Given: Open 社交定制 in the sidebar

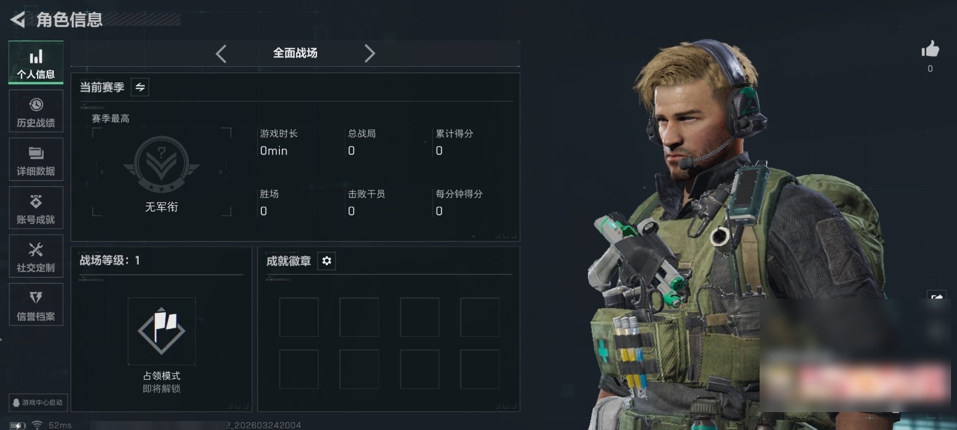Looking at the screenshot, I should click(36, 256).
